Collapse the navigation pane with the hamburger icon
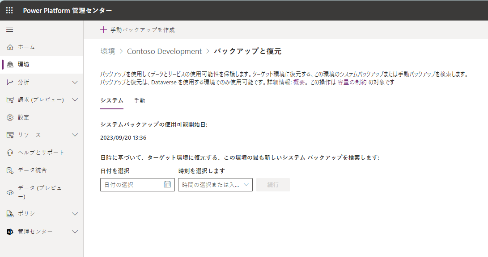This screenshot has width=488, height=257. point(9,29)
